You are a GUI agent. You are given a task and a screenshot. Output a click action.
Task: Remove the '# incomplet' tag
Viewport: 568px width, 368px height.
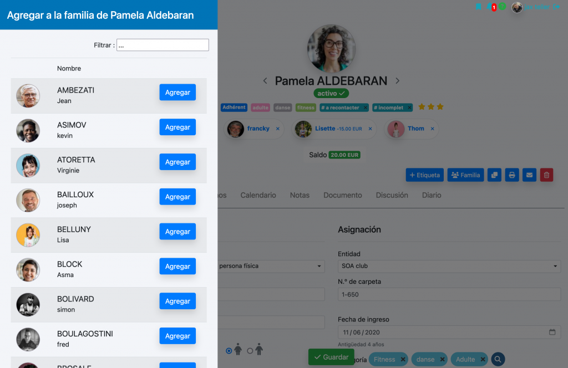[409, 108]
